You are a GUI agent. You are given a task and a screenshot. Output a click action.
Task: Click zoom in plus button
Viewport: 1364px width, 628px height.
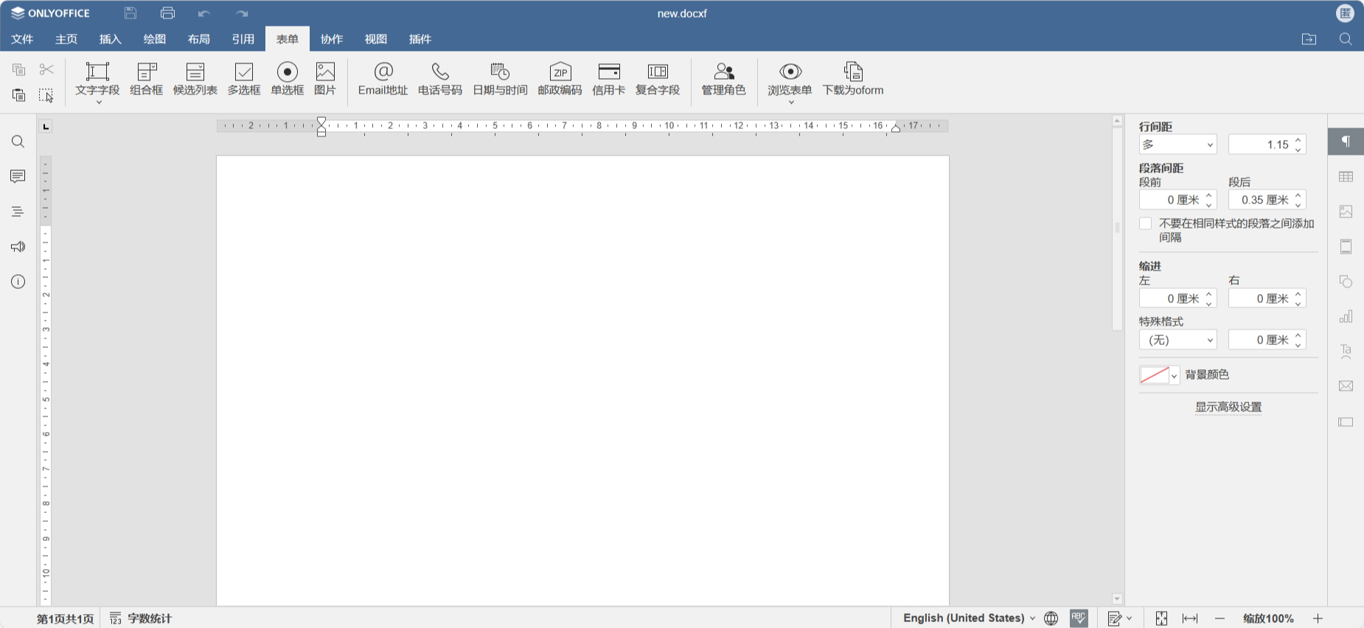point(1318,618)
